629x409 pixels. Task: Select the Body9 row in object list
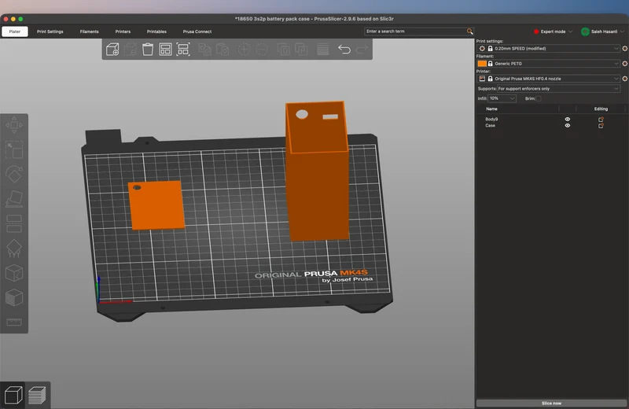[x=551, y=120]
